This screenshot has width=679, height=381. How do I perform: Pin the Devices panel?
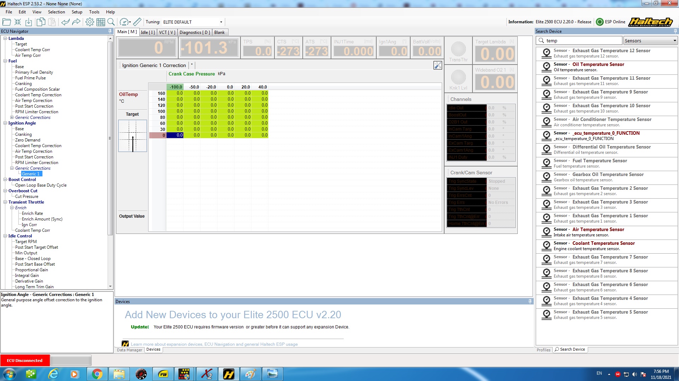(x=530, y=302)
